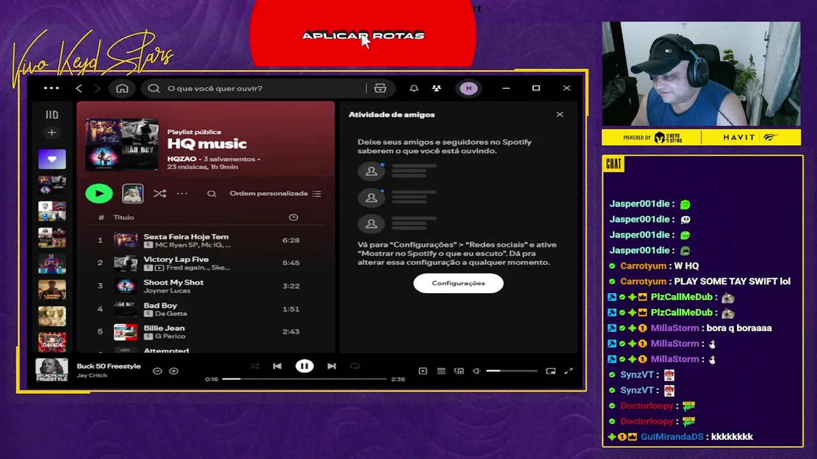
Task: Open the now-playing Buck 50 Freestyle cover
Action: point(52,370)
